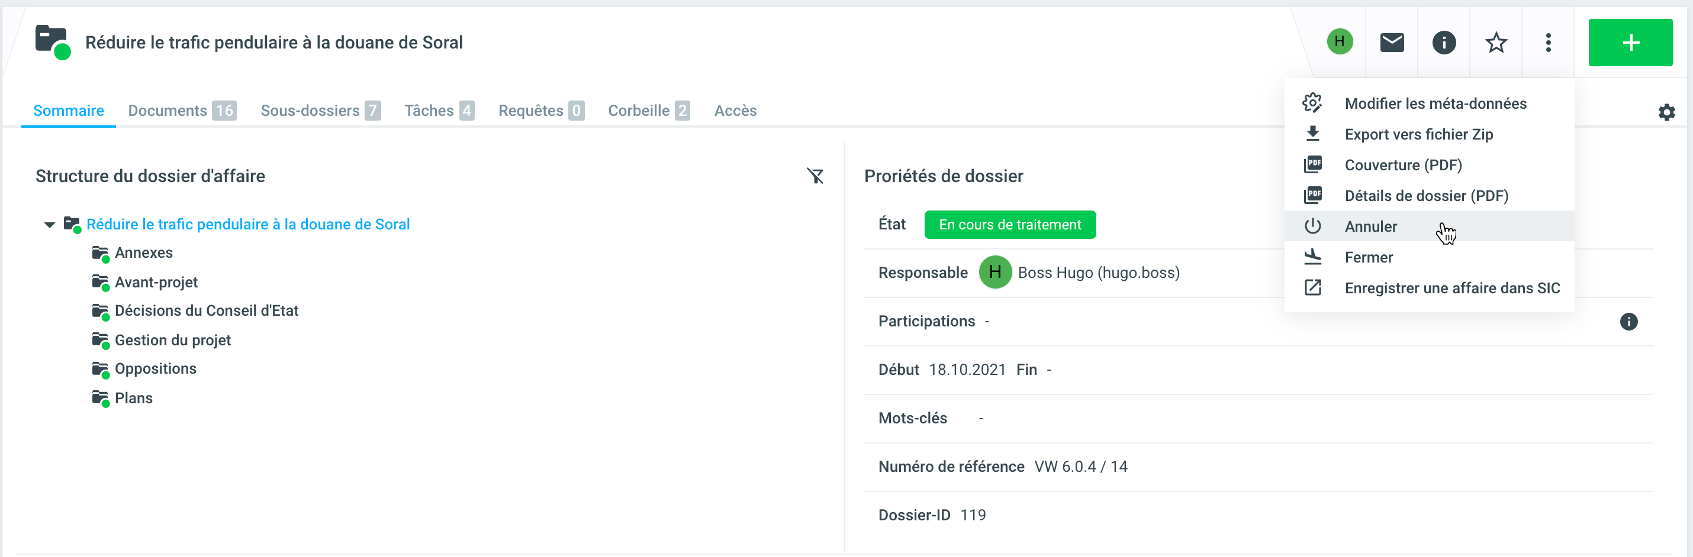Open the Tâches tab
Screen dimensions: 1693x557
439,111
